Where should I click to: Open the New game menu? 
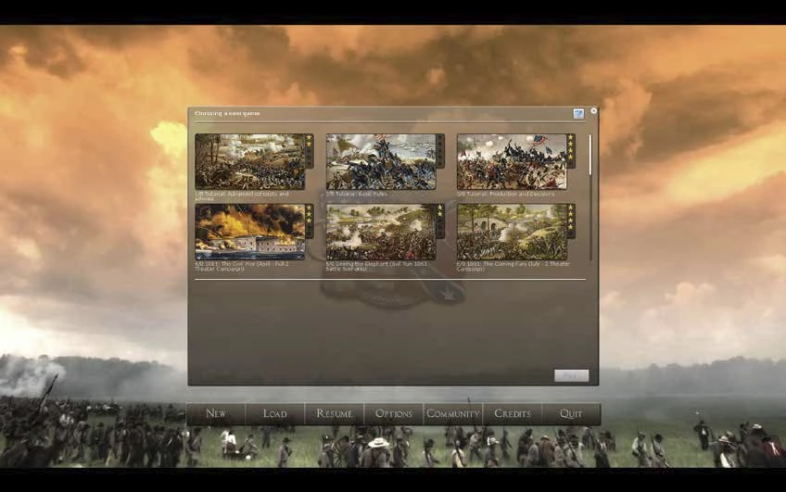tap(216, 414)
